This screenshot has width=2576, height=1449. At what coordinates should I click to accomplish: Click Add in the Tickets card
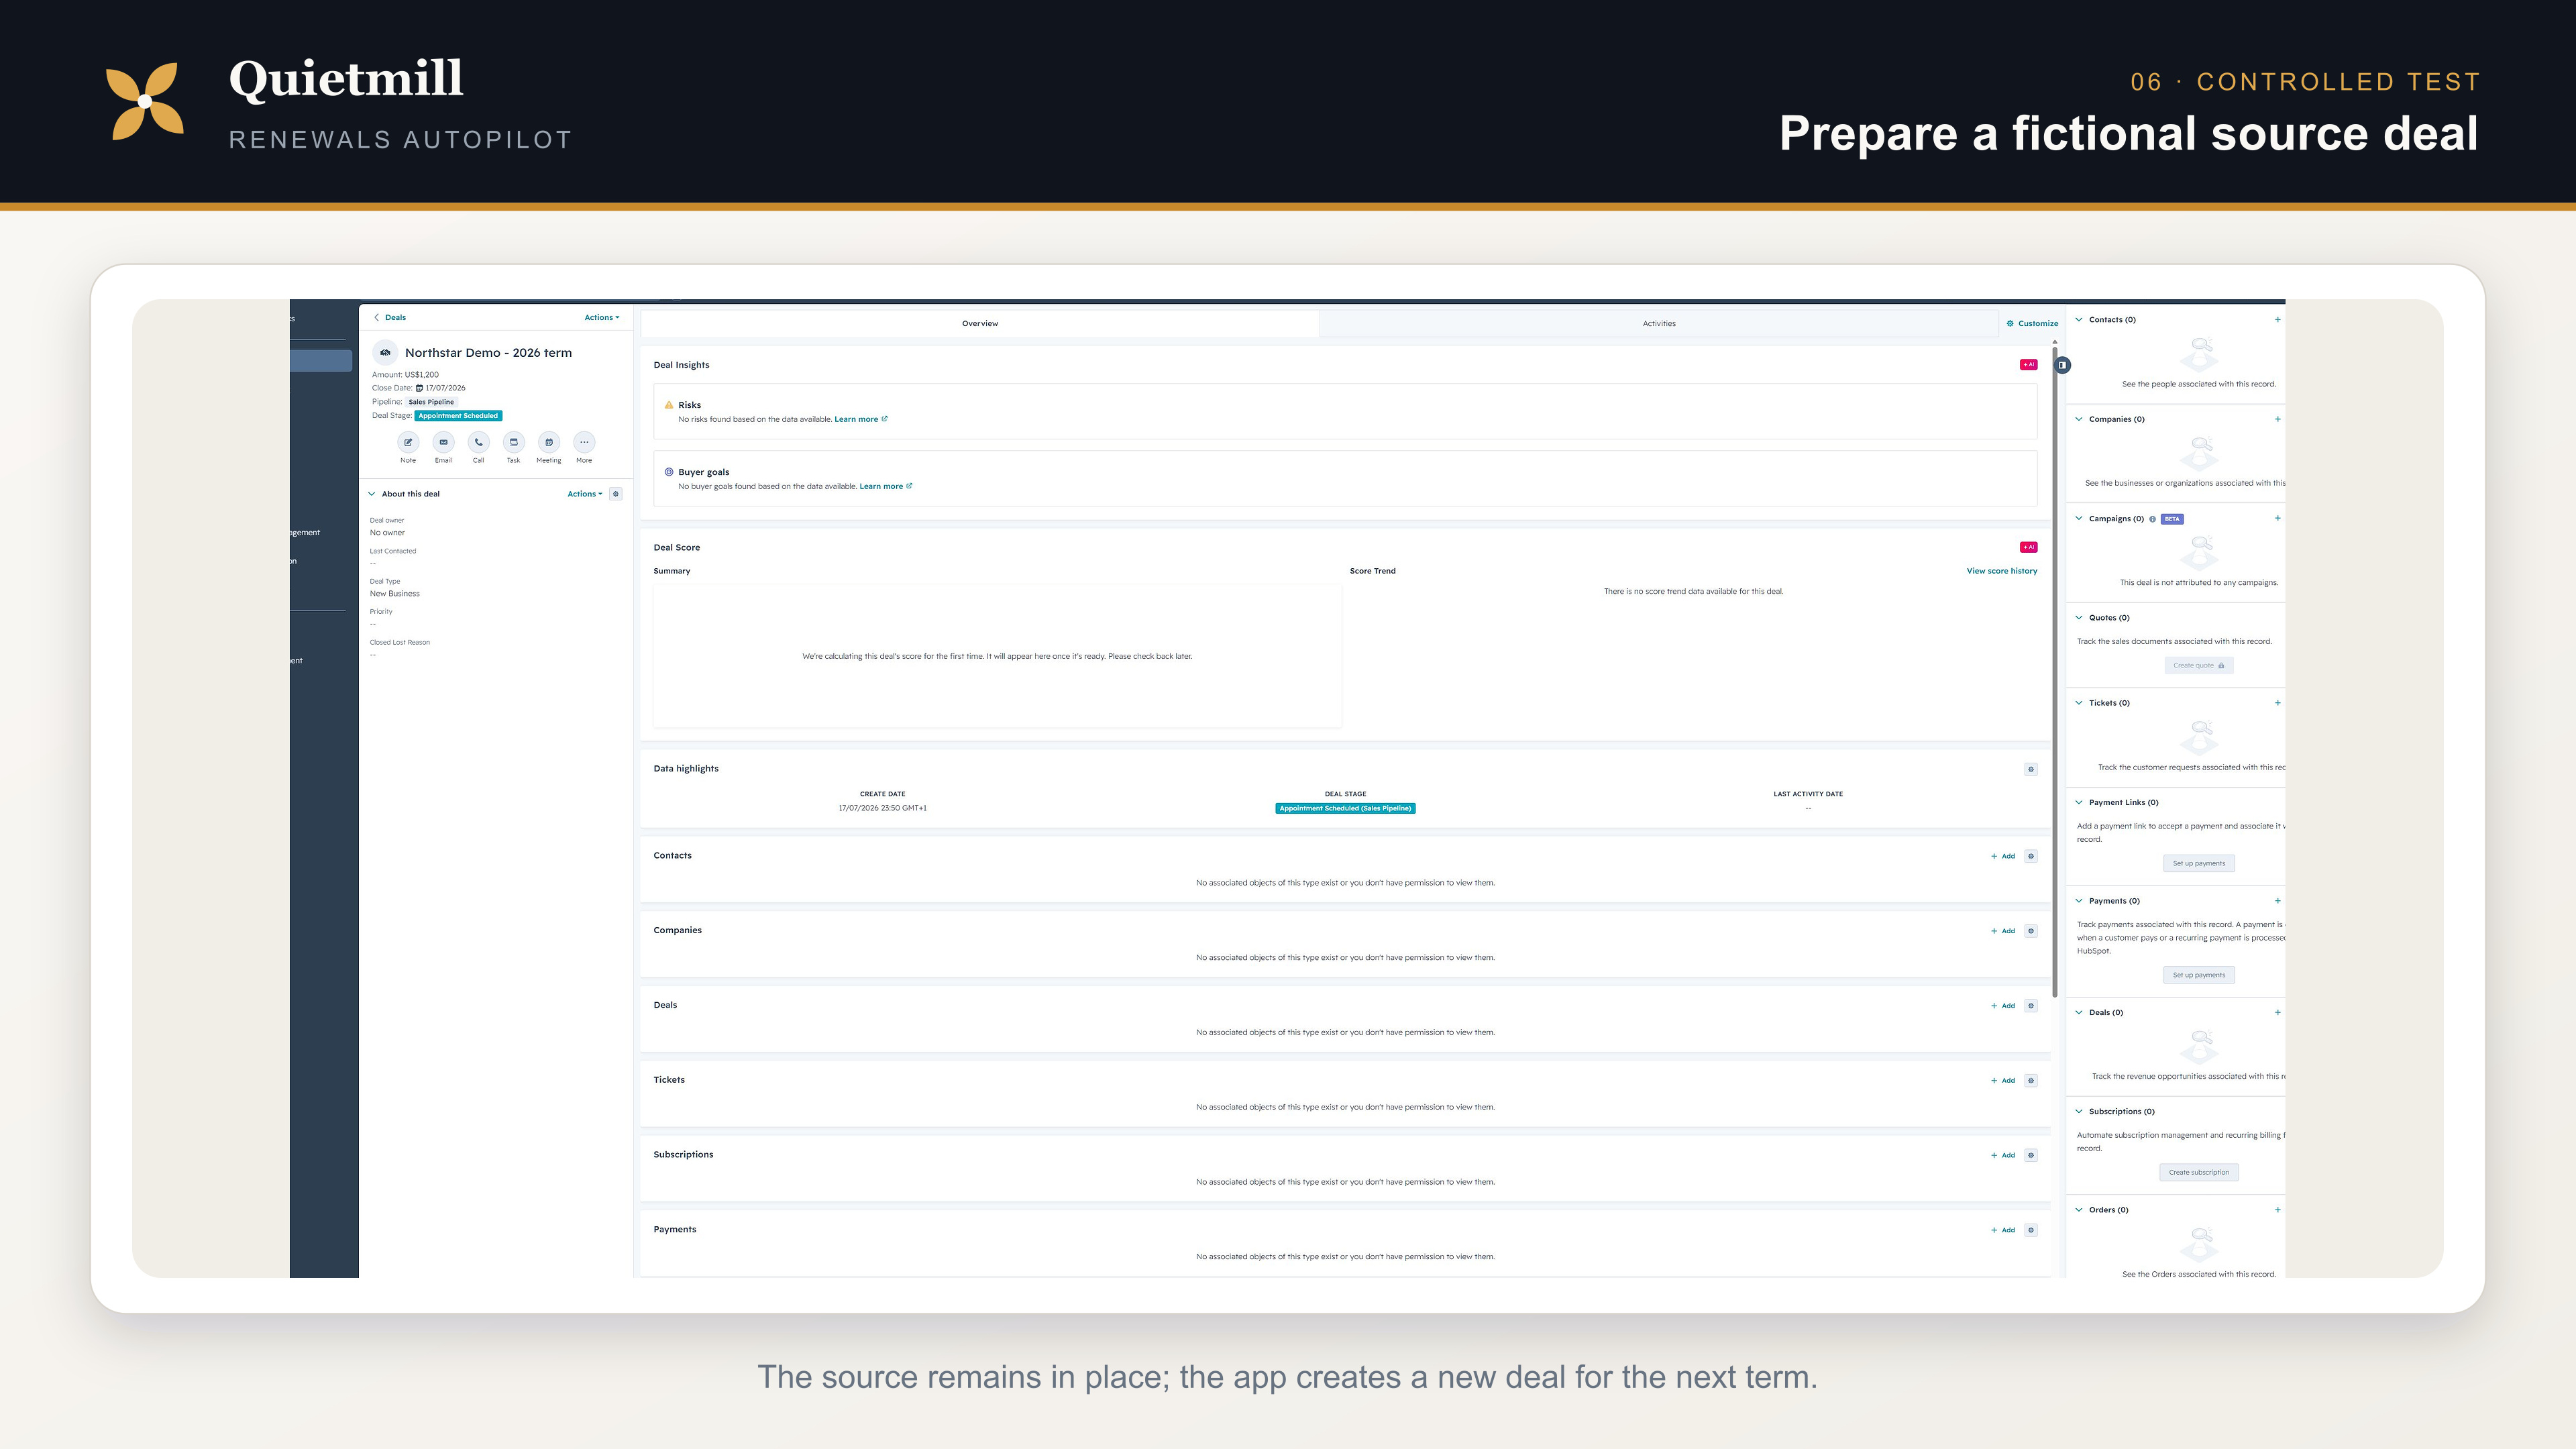2003,1081
